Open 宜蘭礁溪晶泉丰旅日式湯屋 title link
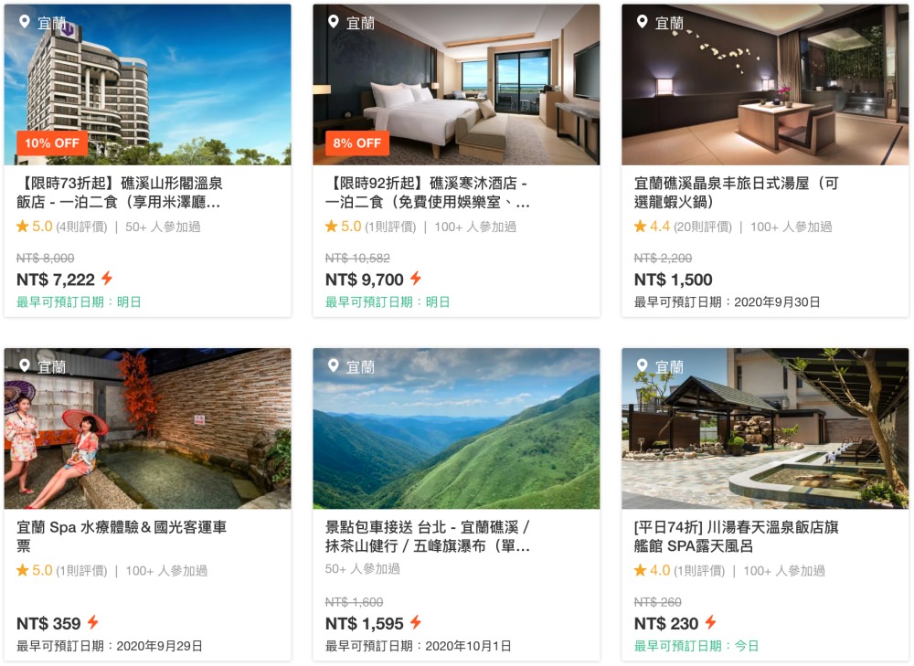Viewport: 914px width, 666px height. 736,193
